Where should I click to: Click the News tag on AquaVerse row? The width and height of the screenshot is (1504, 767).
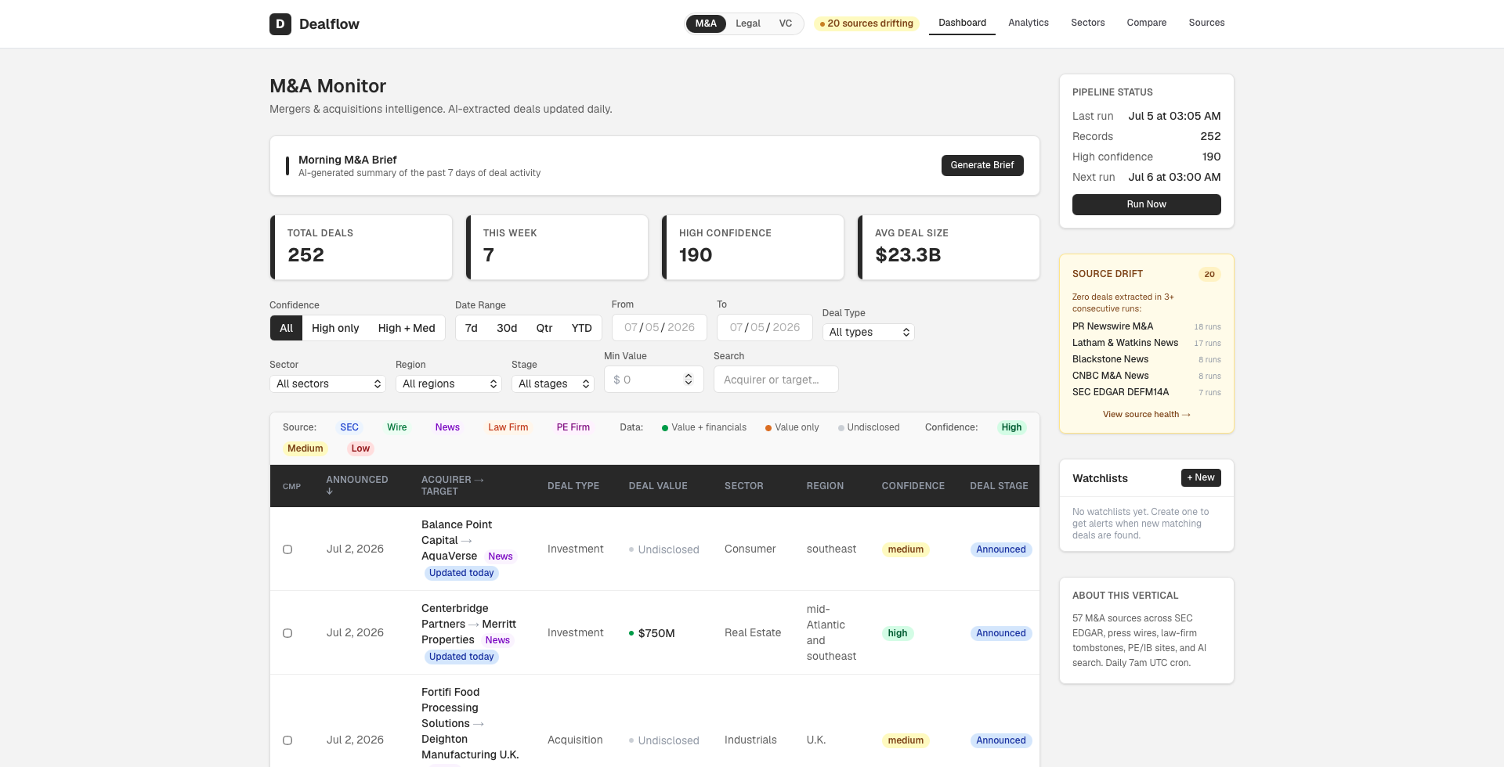(501, 556)
